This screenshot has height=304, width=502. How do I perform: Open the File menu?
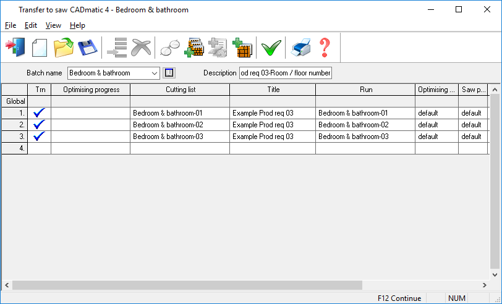pos(11,25)
